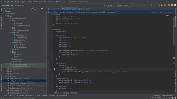Open the Android view selector dropdown
This screenshot has width=177, height=99.
click(8, 9)
